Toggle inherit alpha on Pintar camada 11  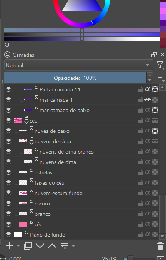tap(148, 89)
